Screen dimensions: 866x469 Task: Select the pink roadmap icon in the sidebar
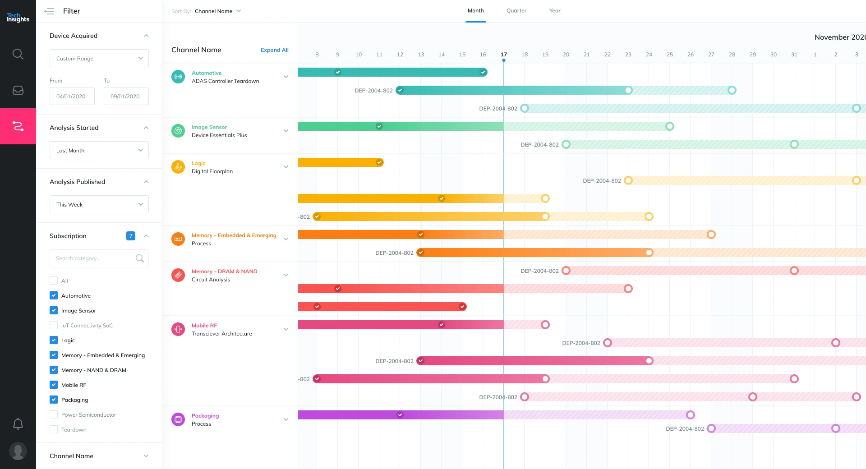(x=18, y=127)
